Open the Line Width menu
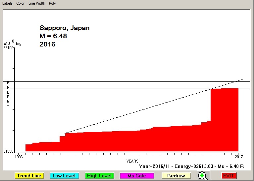 click(x=37, y=3)
